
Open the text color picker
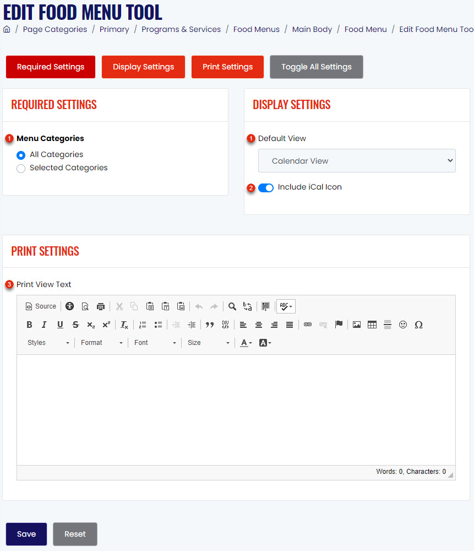(246, 343)
